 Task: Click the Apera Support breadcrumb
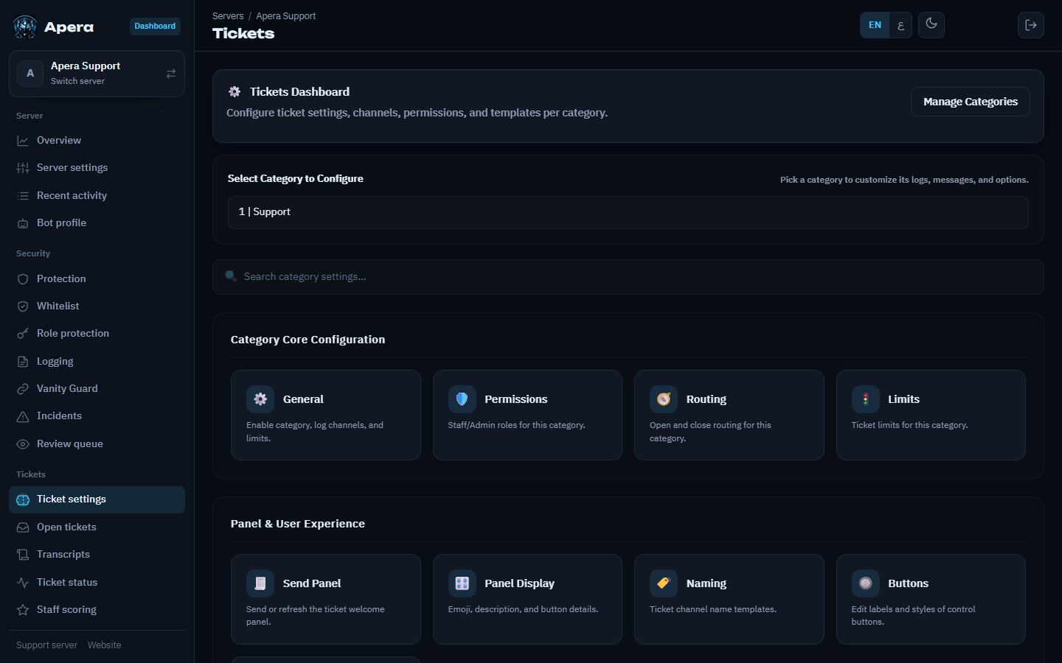coord(286,16)
